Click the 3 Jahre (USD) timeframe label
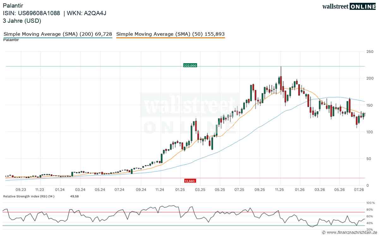The image size is (379, 237). coord(22,21)
